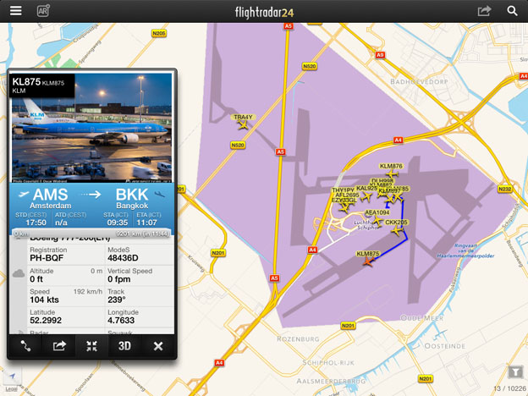528x396 pixels.
Task: Switch to 3D view
Action: click(124, 346)
